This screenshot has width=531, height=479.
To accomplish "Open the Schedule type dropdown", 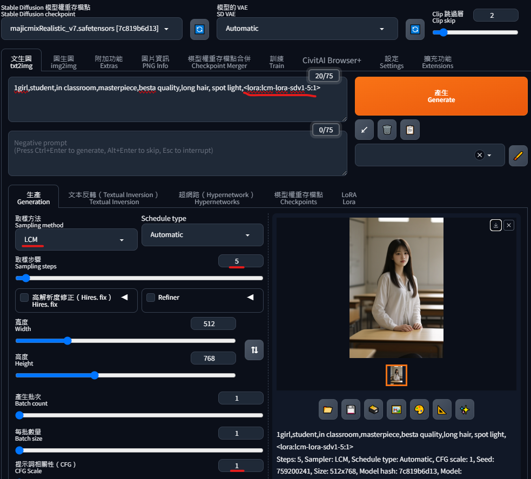I will tap(202, 235).
